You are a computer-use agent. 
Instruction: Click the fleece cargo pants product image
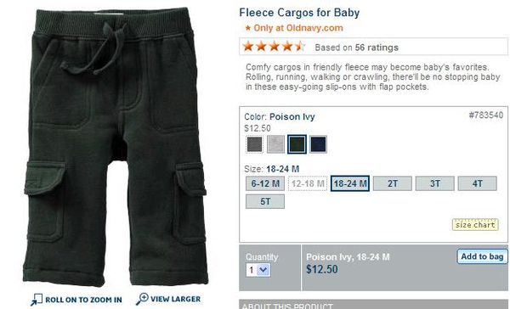116,147
